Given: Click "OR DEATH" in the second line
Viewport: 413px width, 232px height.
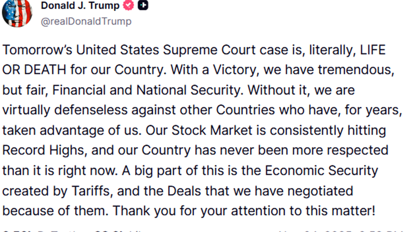Looking at the screenshot, I should (x=34, y=70).
